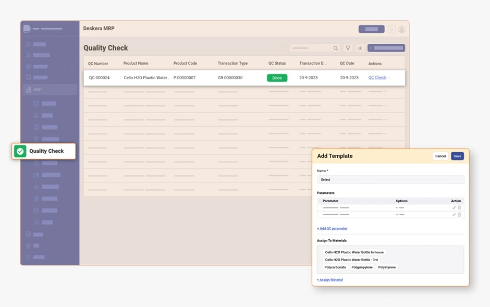The height and width of the screenshot is (307, 490).
Task: Open the filter funnel icon
Action: click(348, 48)
